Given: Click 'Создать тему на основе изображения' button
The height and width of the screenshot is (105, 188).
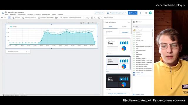Looking at the screenshot, I should 117,94.
